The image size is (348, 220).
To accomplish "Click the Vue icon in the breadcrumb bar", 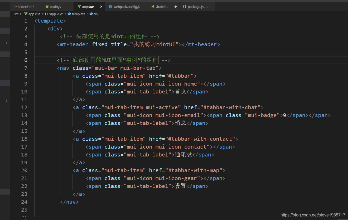I will [x=26, y=14].
